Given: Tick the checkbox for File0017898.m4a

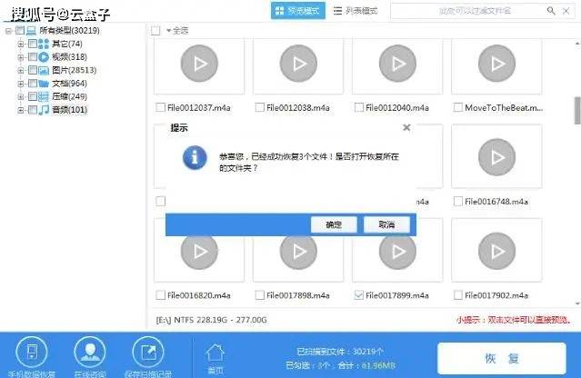Looking at the screenshot, I should click(x=260, y=295).
